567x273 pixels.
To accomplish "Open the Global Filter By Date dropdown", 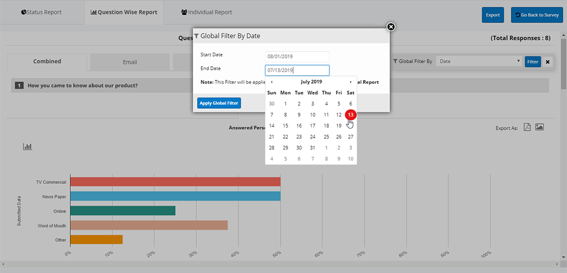I will (x=480, y=61).
